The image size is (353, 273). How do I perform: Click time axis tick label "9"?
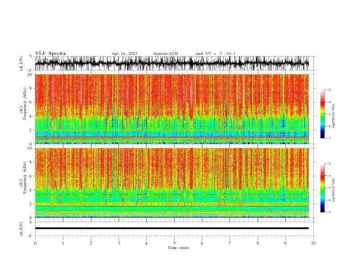[x=285, y=243]
